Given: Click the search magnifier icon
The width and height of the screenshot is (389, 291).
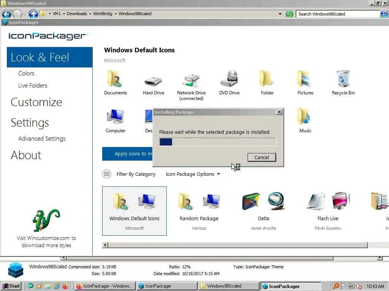Looking at the screenshot, I should coord(384,14).
